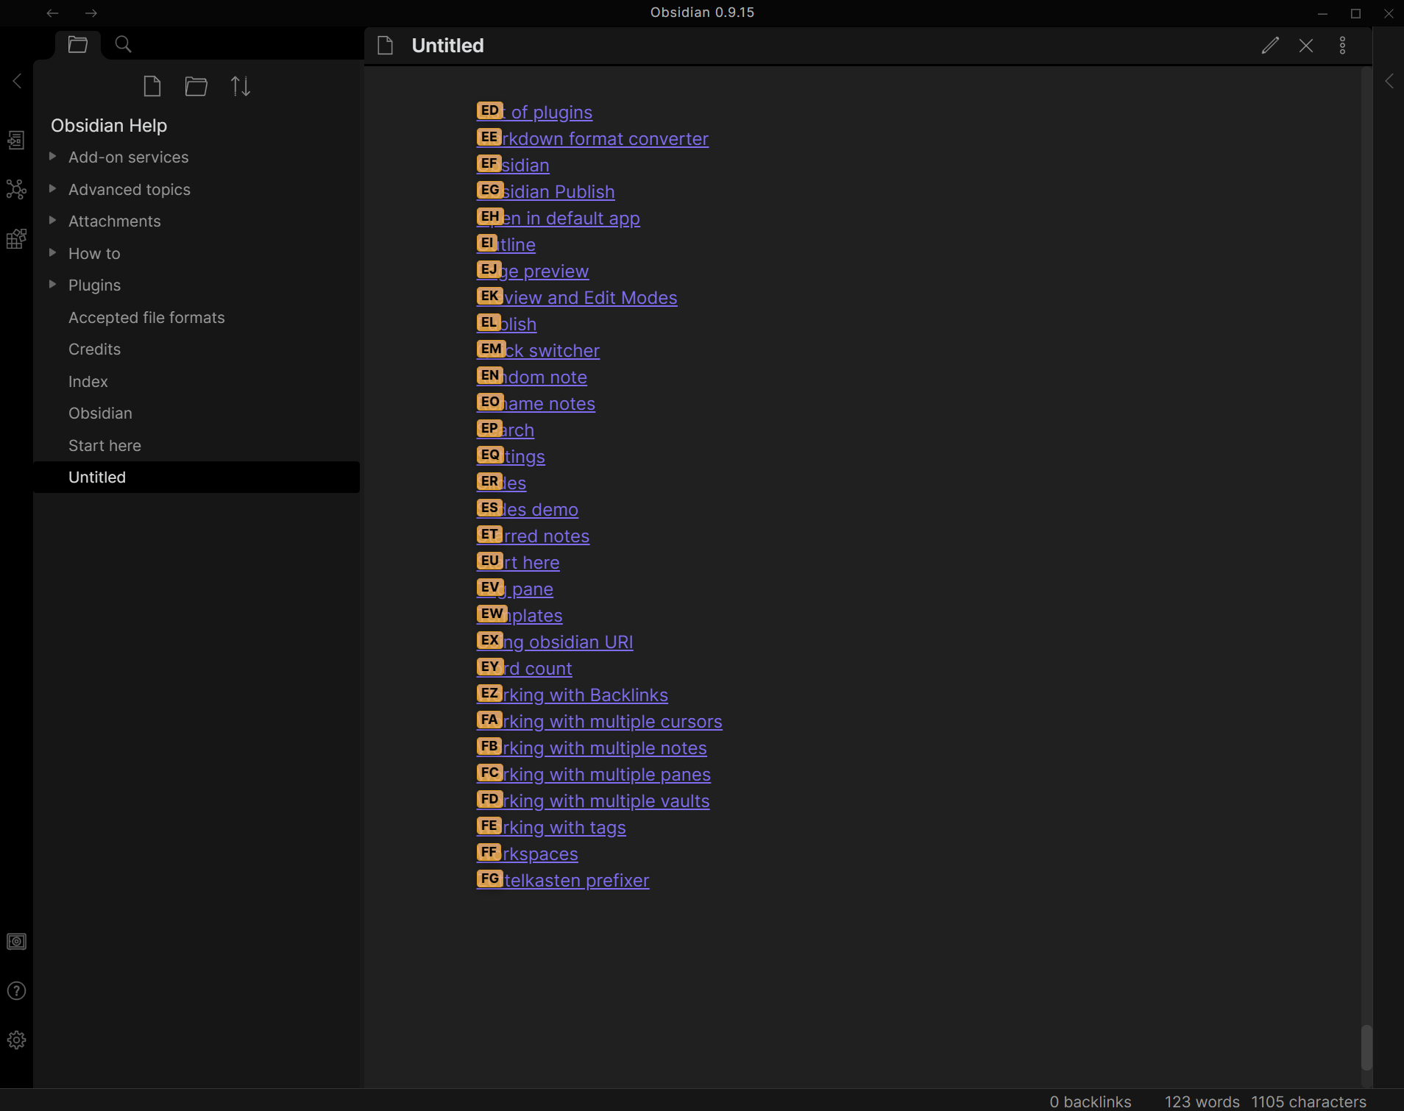Follow the Working with multiple cursors link
Viewport: 1404px width, 1111px height.
[599, 721]
